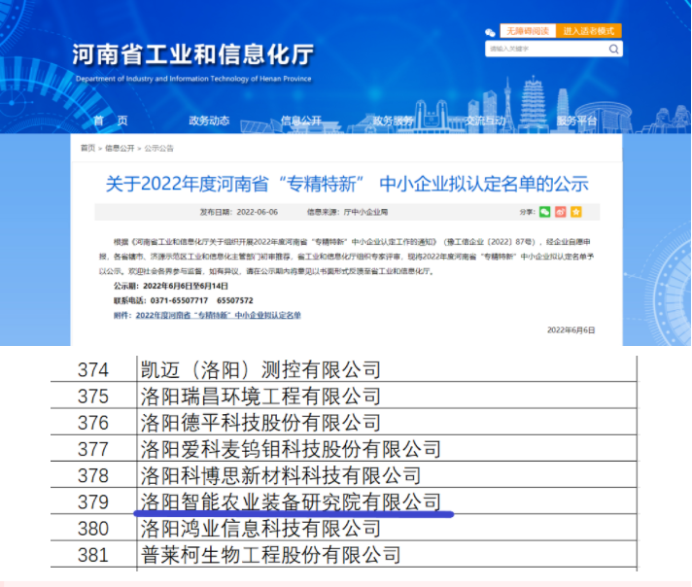Open the 政务动态 navigation menu item
This screenshot has width=692, height=587.
click(x=209, y=121)
